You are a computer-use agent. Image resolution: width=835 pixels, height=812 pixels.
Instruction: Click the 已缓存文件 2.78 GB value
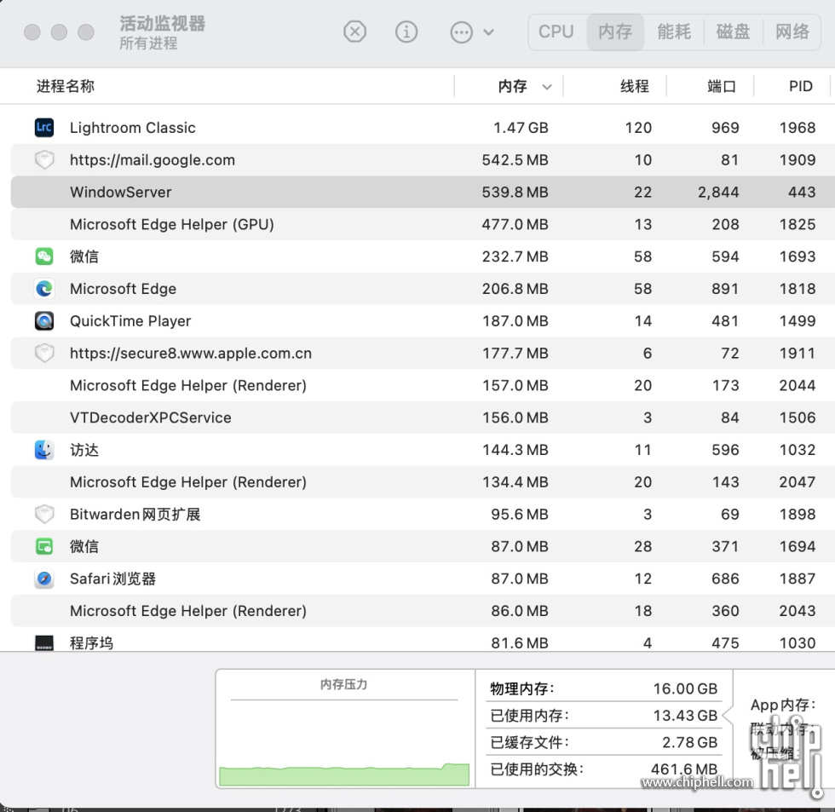pyautogui.click(x=689, y=742)
